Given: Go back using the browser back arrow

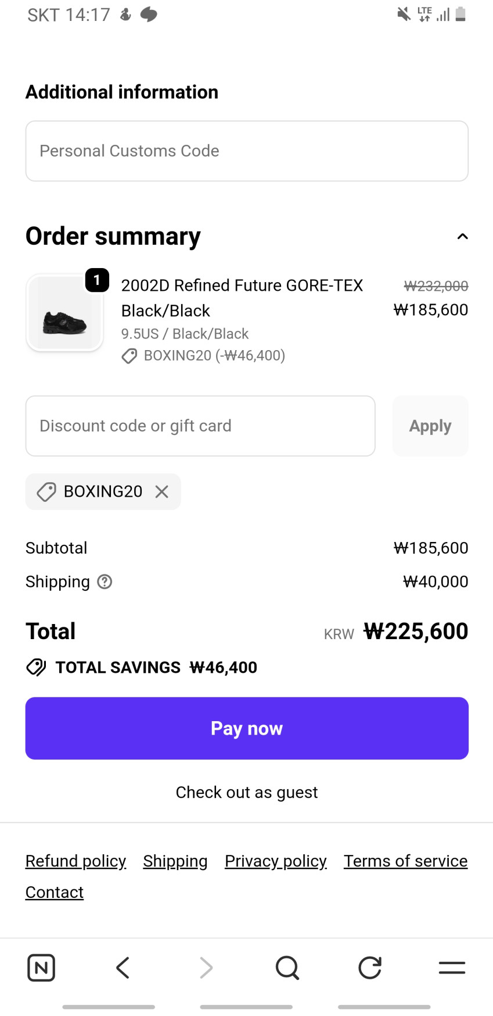Looking at the screenshot, I should [123, 968].
